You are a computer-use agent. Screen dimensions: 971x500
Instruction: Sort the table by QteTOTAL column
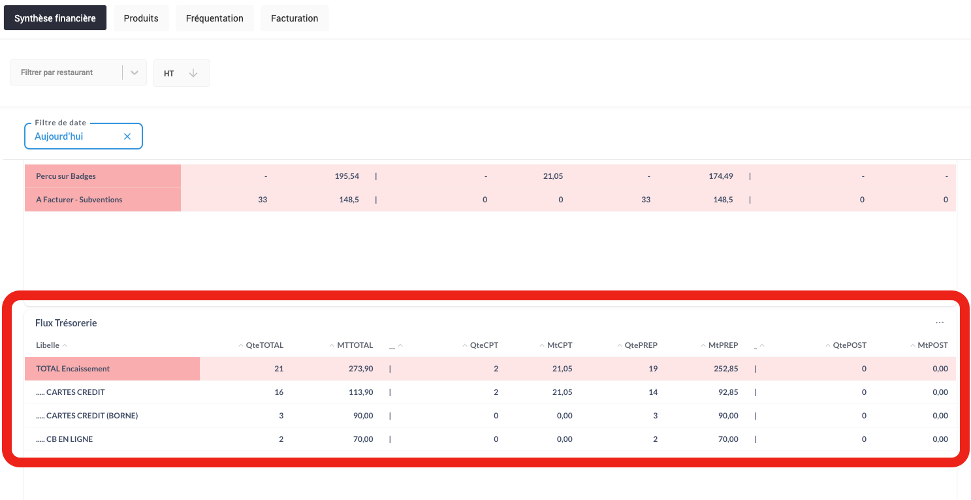pos(264,345)
